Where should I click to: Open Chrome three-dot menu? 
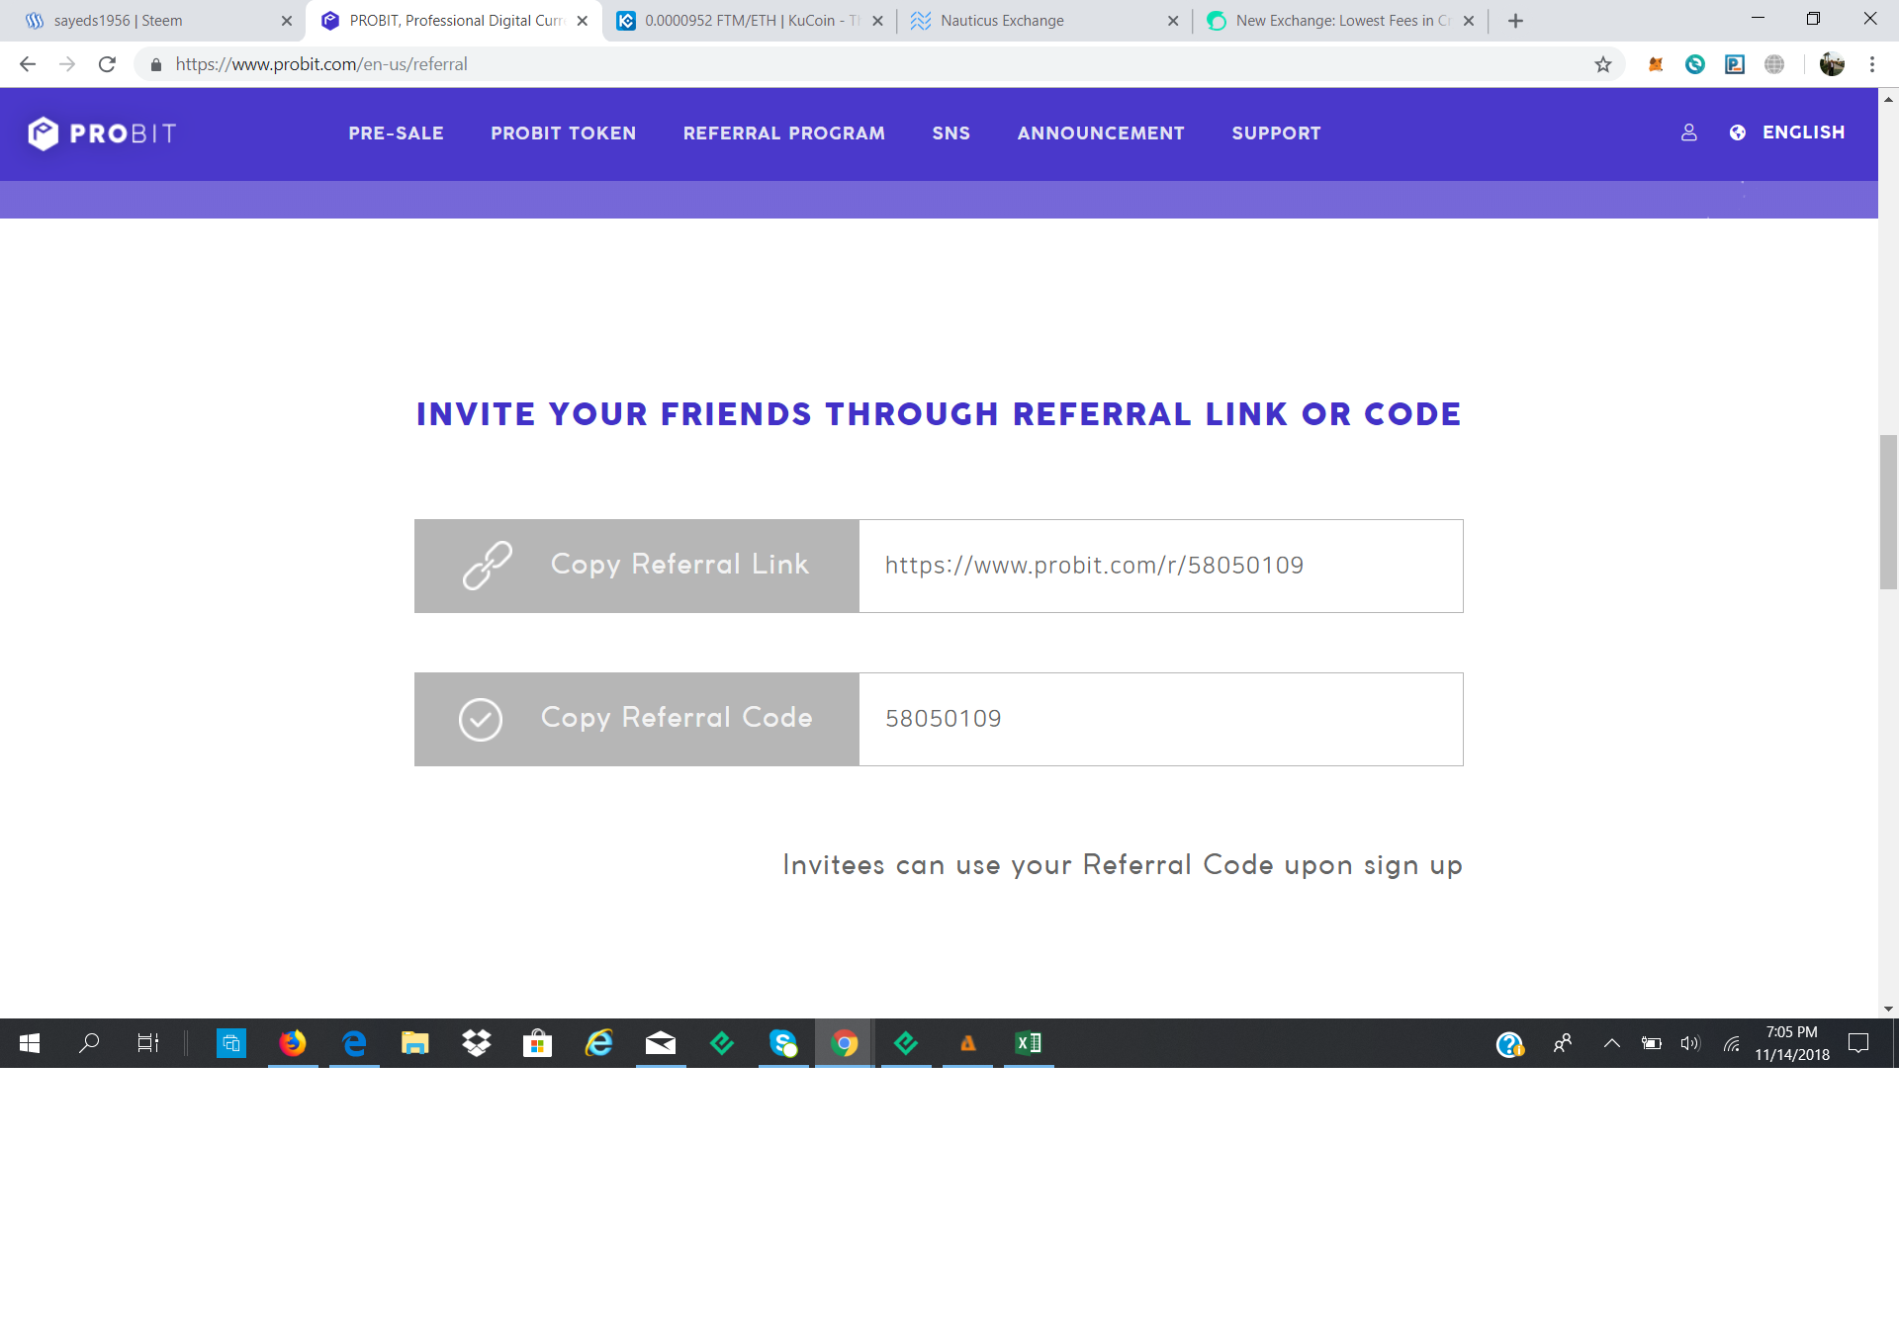click(1872, 64)
